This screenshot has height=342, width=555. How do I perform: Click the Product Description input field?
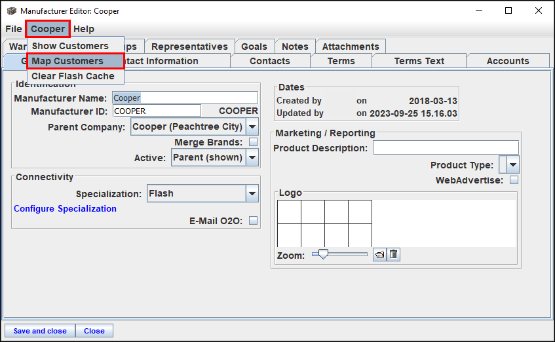[x=446, y=147]
